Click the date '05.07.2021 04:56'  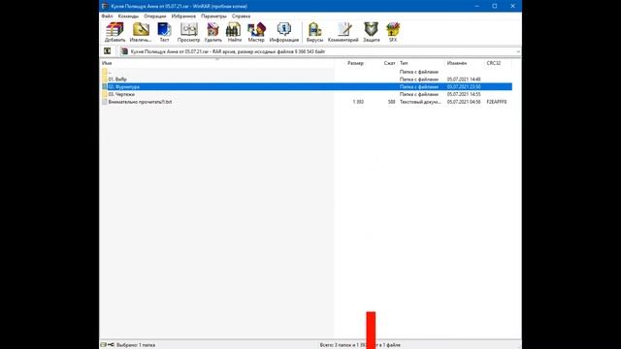tap(464, 102)
